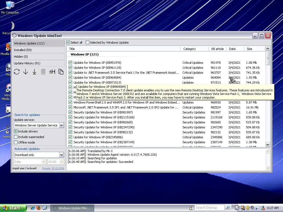The image size is (283, 212).
Task: Click the update list scrollbar thumb
Action: coord(268,58)
